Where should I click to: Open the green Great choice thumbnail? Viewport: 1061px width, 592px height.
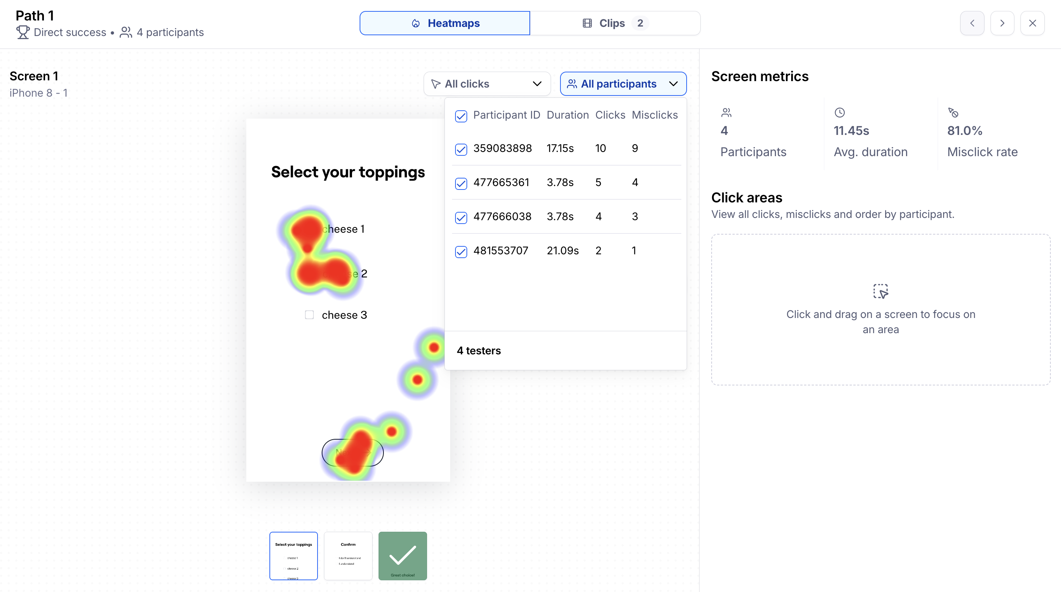coord(402,556)
